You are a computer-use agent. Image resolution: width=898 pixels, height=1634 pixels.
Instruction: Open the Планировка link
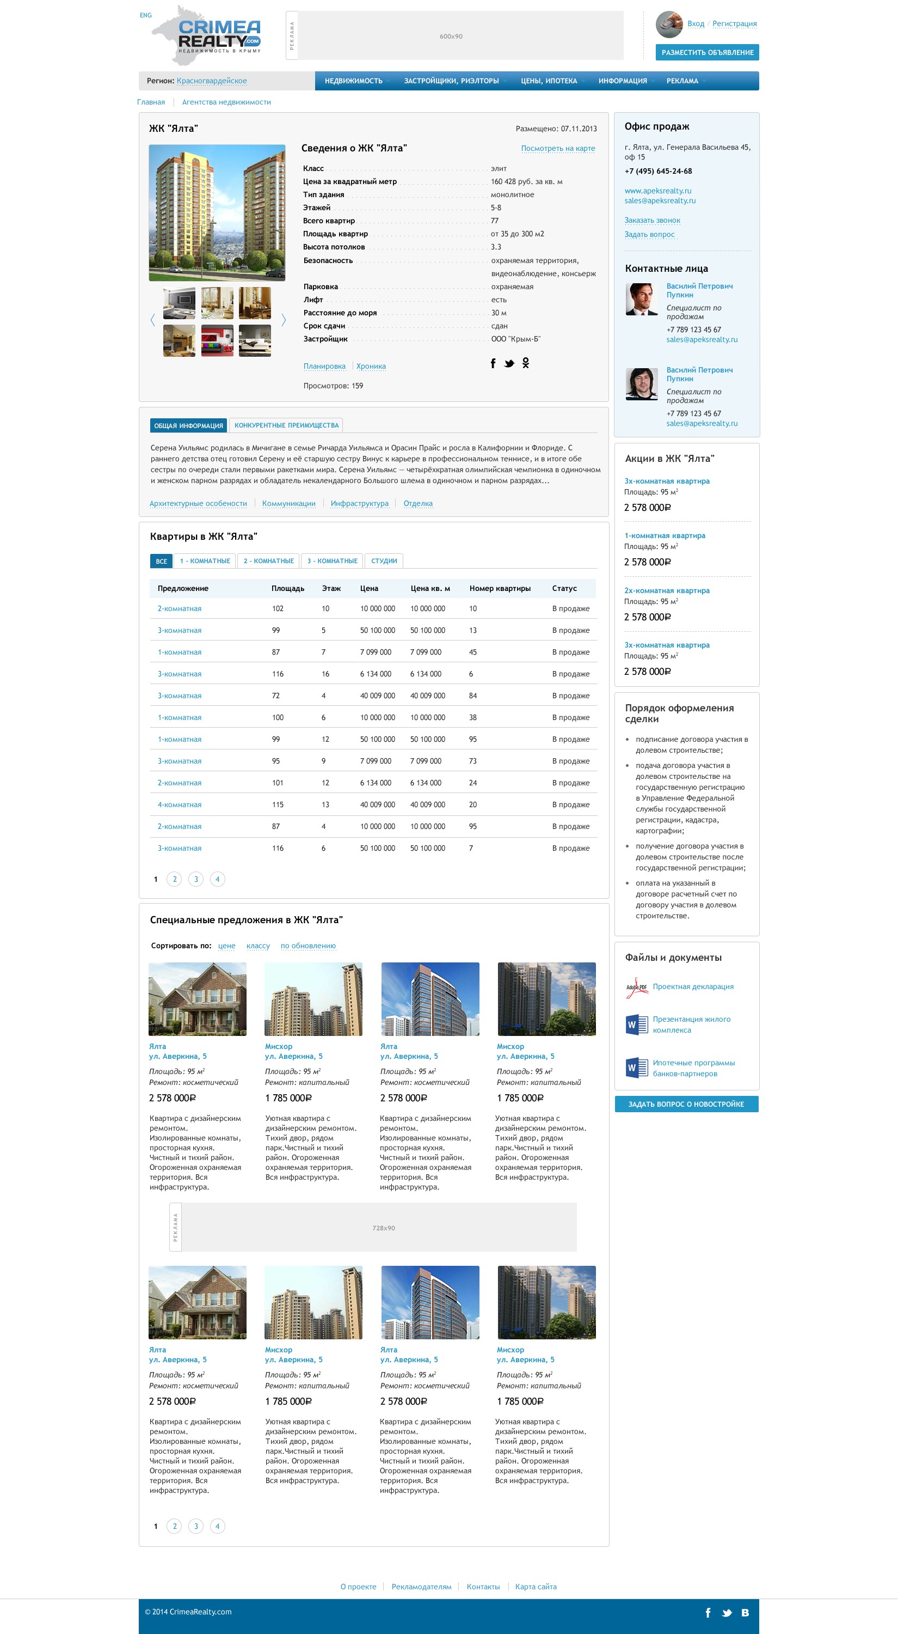coord(324,366)
